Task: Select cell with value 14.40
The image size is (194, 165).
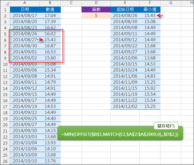Action: 50,119
